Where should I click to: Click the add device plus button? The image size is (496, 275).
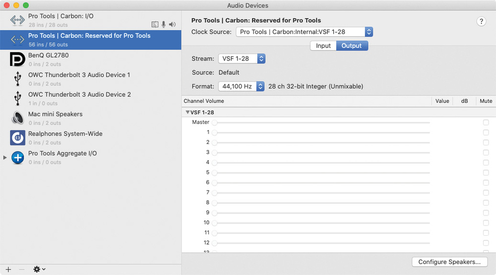pyautogui.click(x=8, y=270)
